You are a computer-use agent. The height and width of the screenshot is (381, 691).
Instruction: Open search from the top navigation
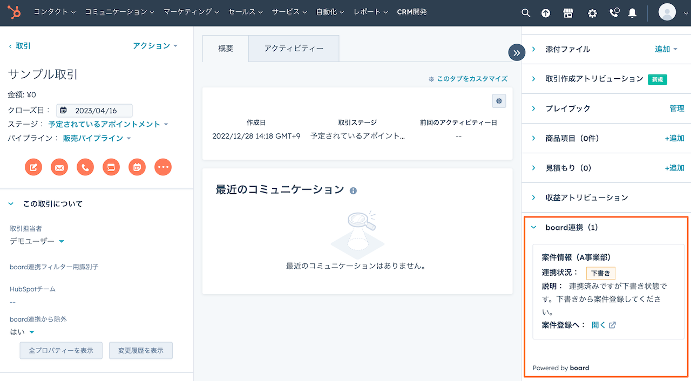click(526, 11)
